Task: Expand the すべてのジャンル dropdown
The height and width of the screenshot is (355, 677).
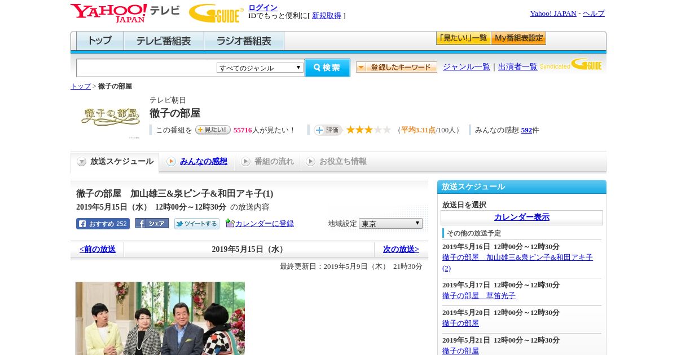Action: (260, 68)
